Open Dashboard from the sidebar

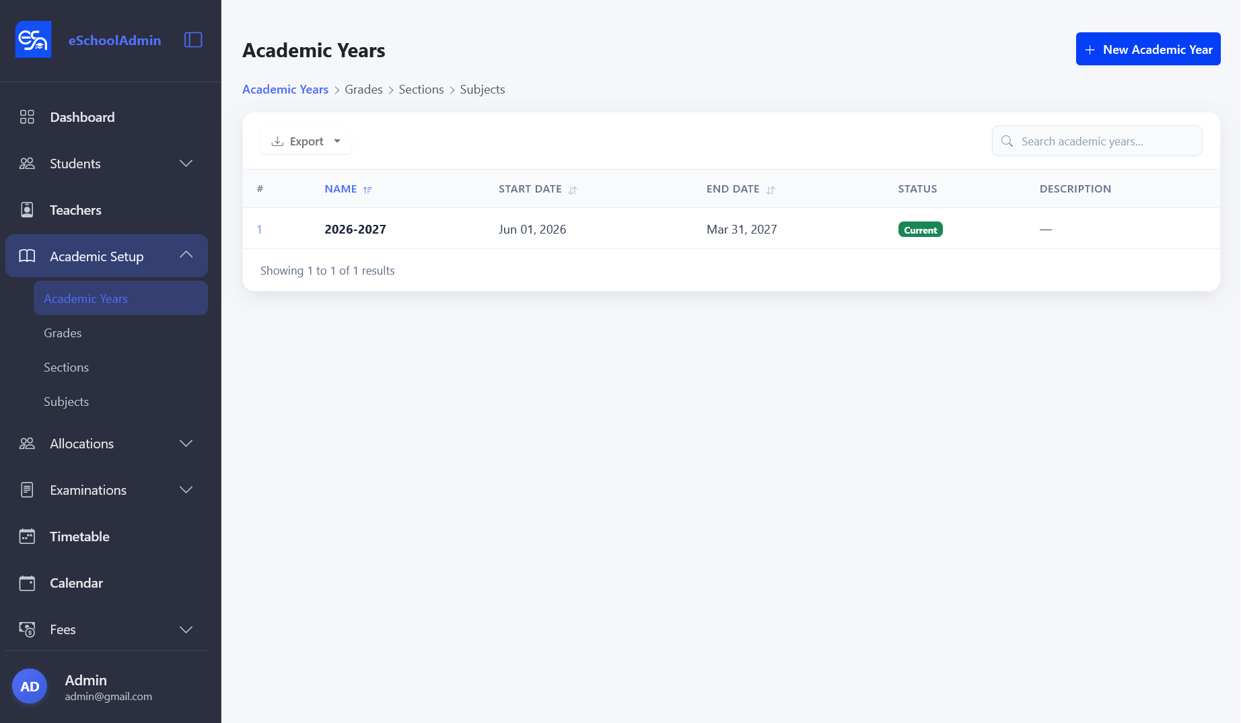click(x=82, y=117)
